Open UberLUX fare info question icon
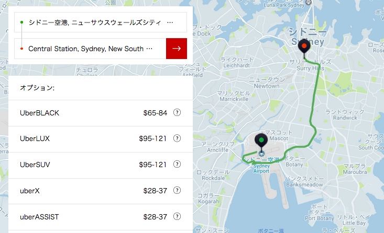 177,138
